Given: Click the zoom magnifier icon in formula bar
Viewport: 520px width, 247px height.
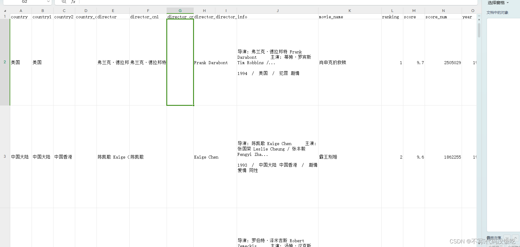Looking at the screenshot, I should (x=64, y=1).
